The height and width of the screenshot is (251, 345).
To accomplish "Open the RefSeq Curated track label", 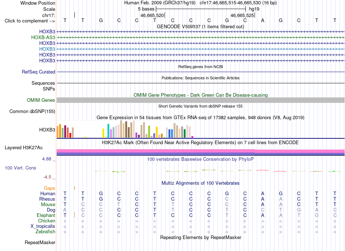I will click(38, 72).
